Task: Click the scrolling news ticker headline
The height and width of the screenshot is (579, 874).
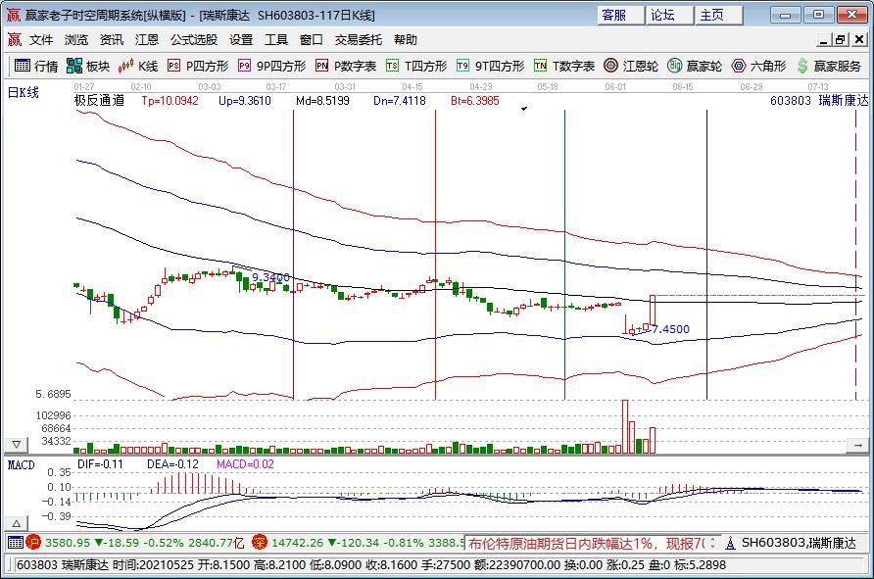Action: click(x=586, y=543)
